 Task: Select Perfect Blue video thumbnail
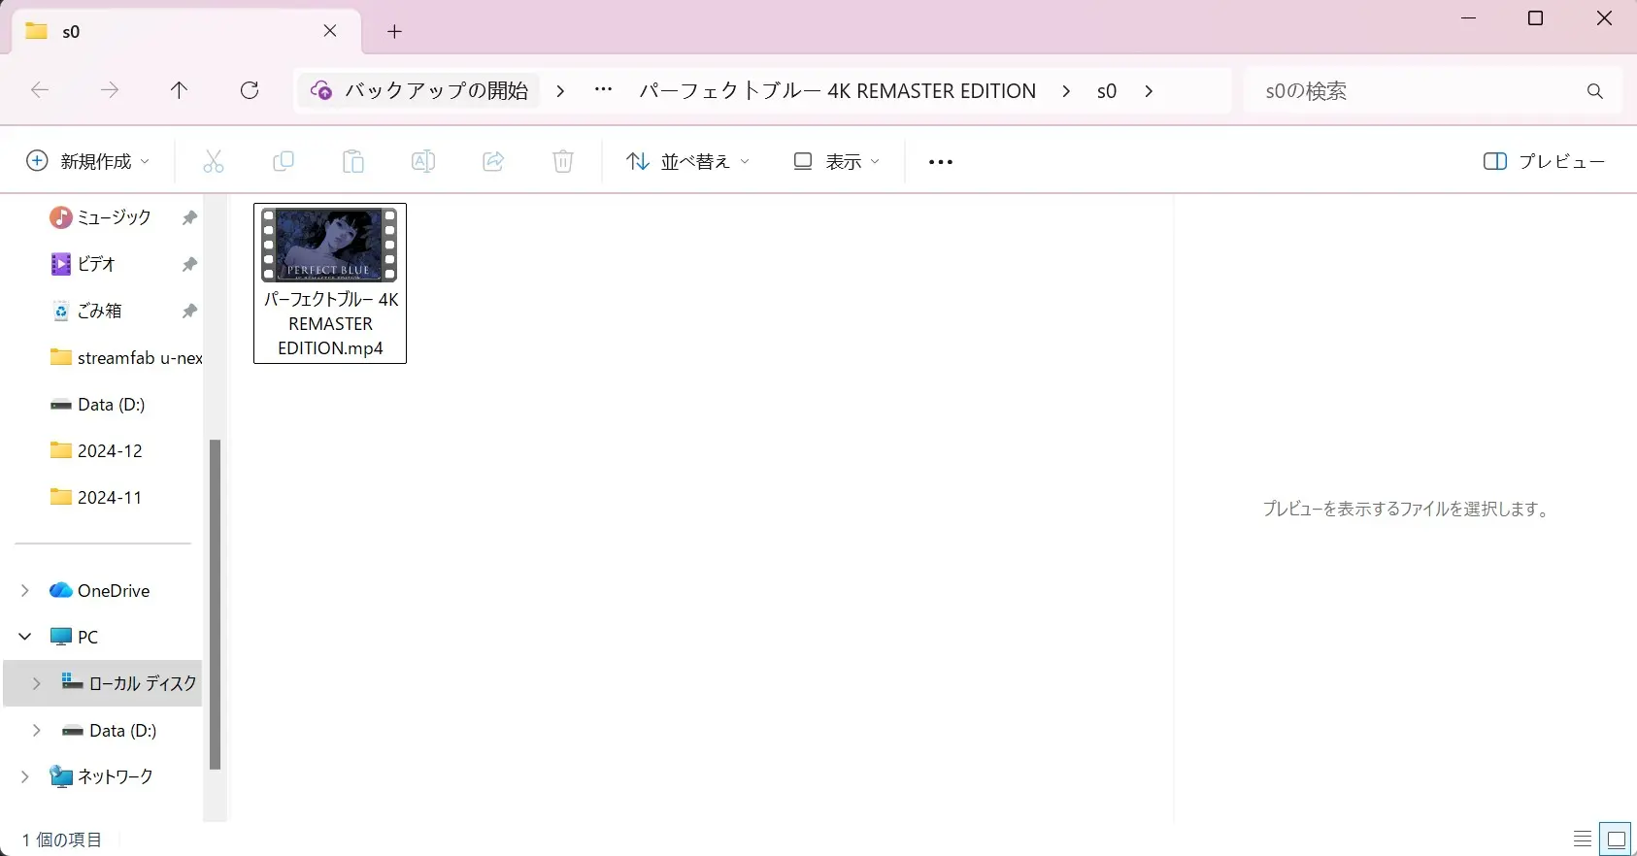330,246
